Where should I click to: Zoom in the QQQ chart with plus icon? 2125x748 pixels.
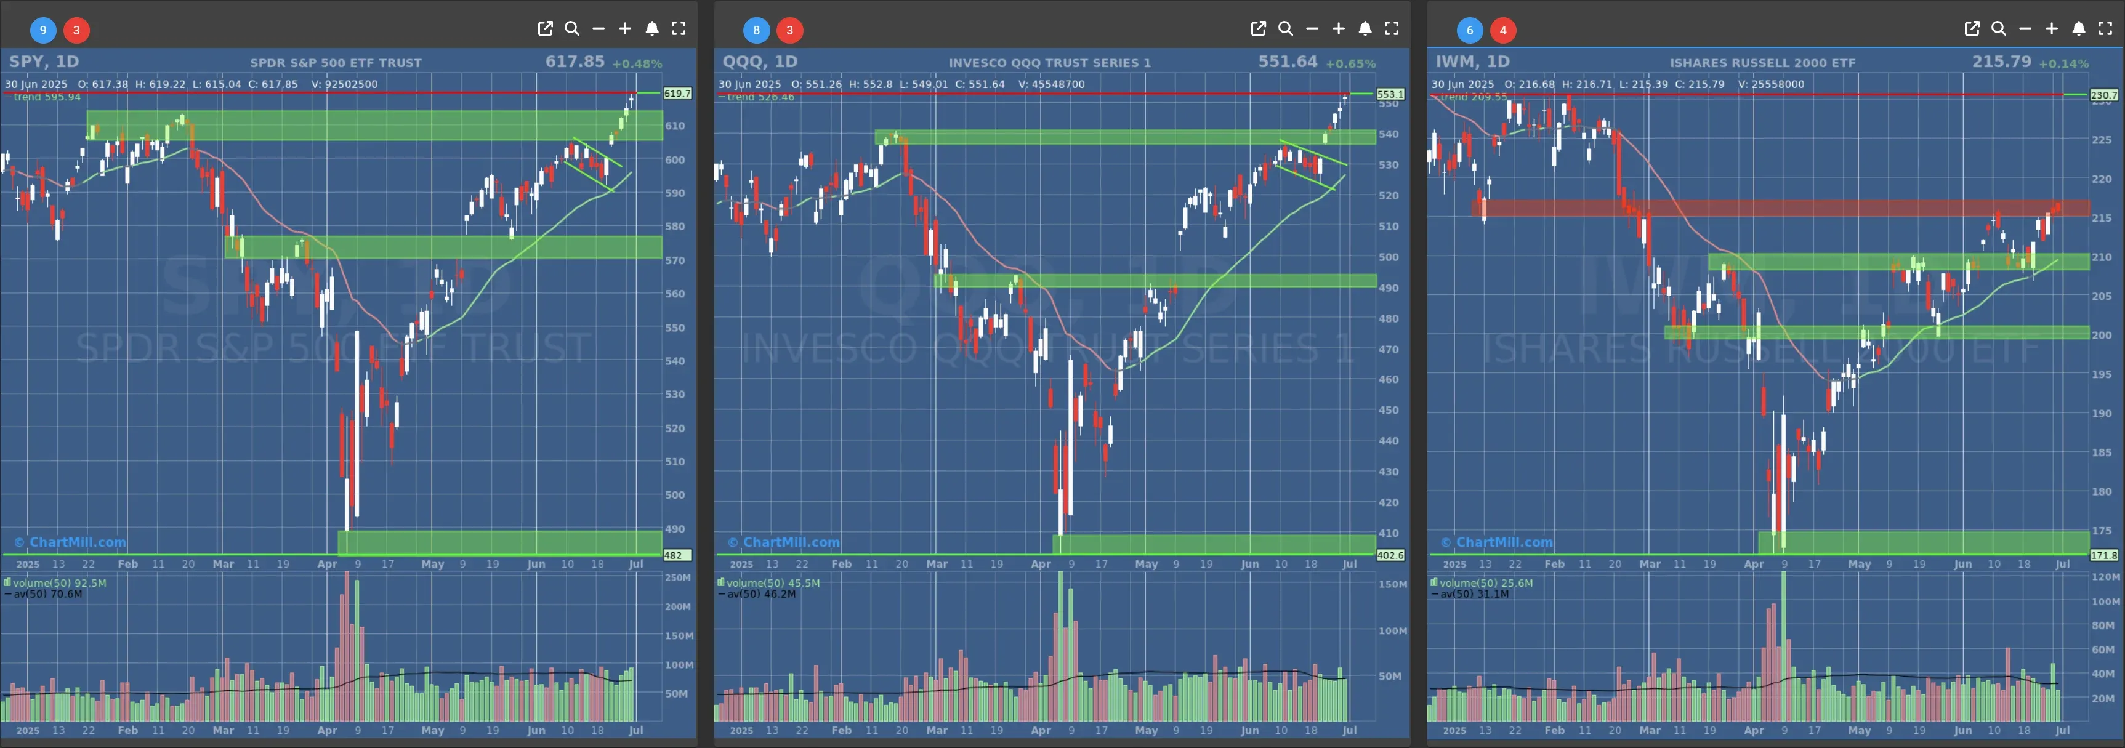[1339, 29]
